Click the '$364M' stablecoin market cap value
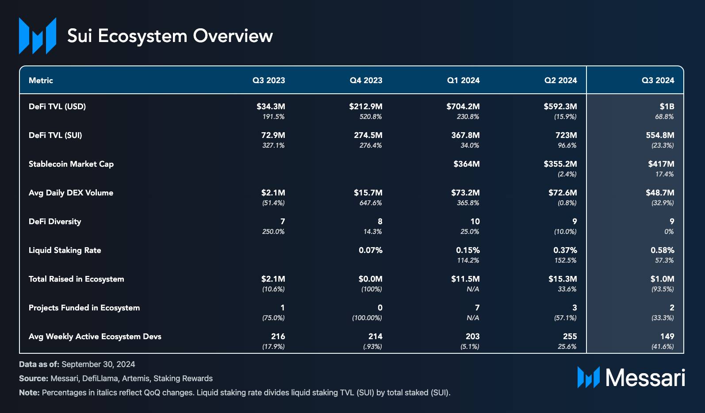Screen dimensions: 705x413 click(x=467, y=164)
